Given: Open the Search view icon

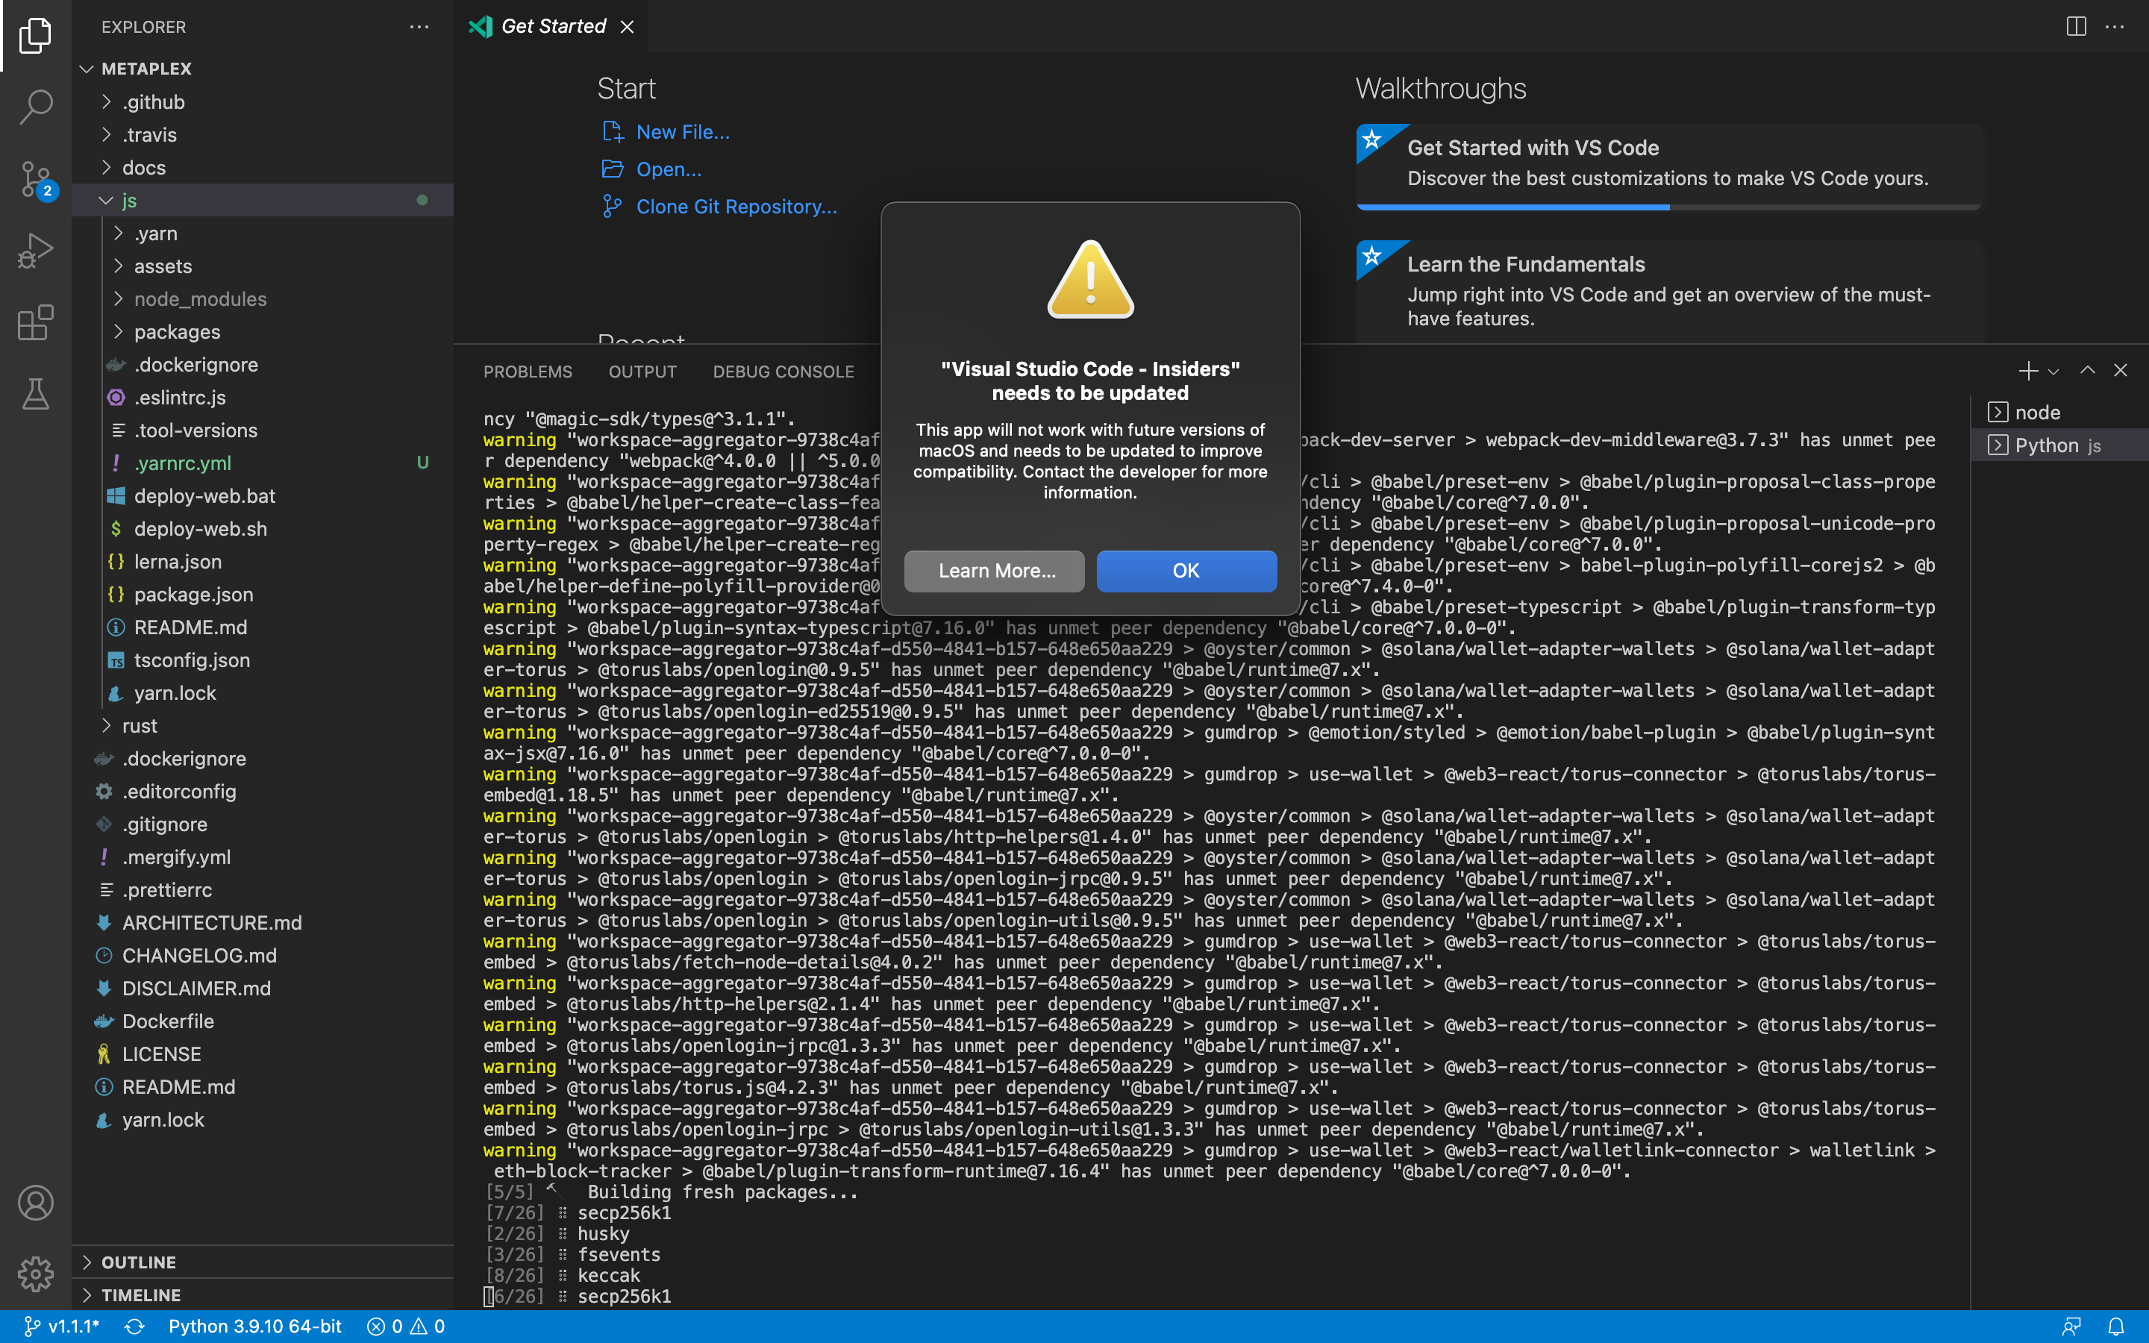Looking at the screenshot, I should tap(36, 107).
